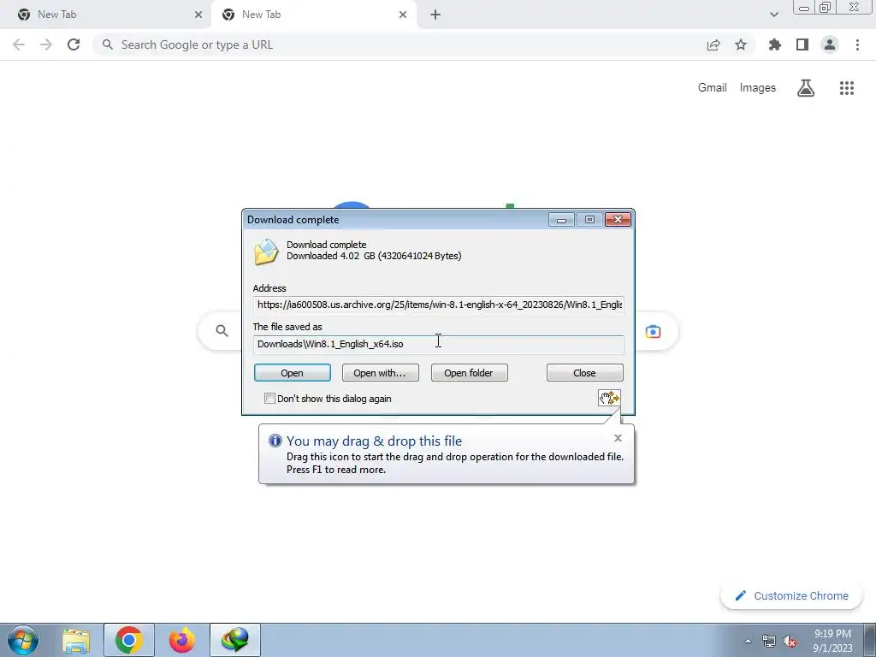Open Search Labs flask icon

[805, 88]
